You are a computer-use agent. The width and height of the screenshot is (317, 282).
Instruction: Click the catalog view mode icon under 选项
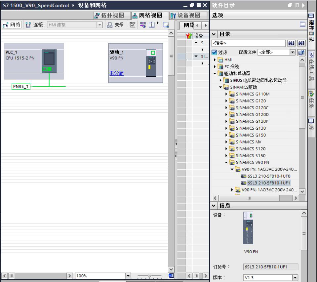point(303,24)
